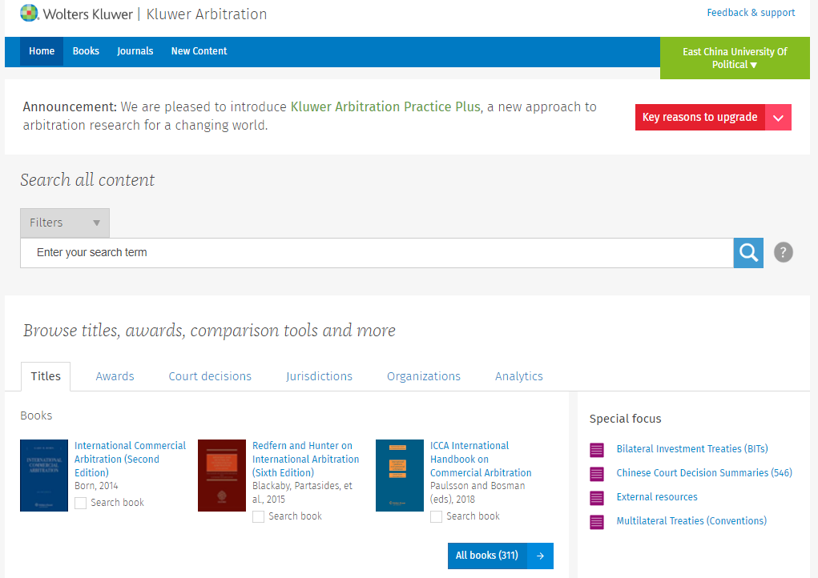
Task: Select the Titles tab
Action: pos(46,376)
